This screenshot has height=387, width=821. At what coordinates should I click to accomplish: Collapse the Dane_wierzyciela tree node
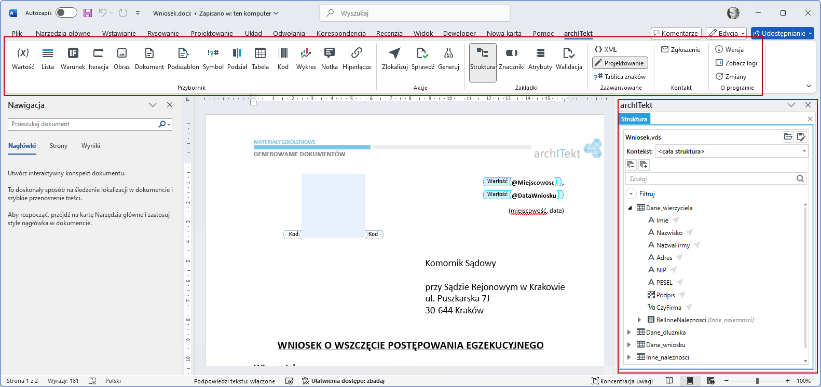[x=630, y=208]
